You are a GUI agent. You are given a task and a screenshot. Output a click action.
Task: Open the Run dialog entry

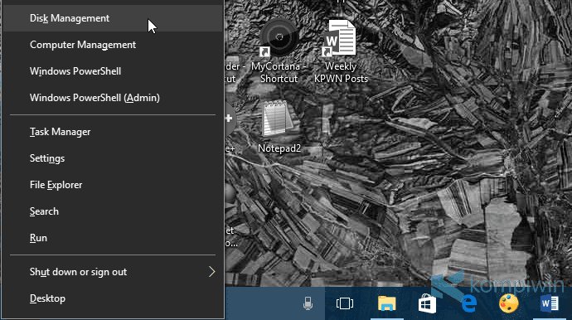[x=113, y=238]
